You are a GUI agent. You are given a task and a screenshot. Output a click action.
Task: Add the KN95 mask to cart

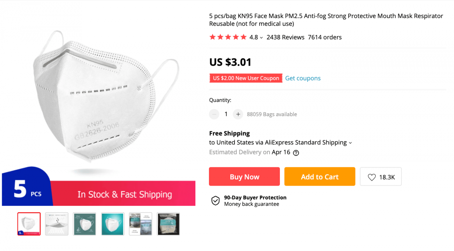click(x=319, y=176)
